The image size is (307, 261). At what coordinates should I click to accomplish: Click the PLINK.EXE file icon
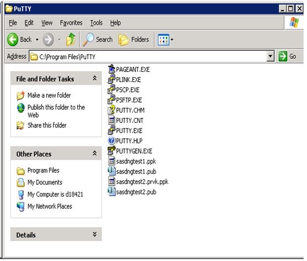click(x=111, y=79)
